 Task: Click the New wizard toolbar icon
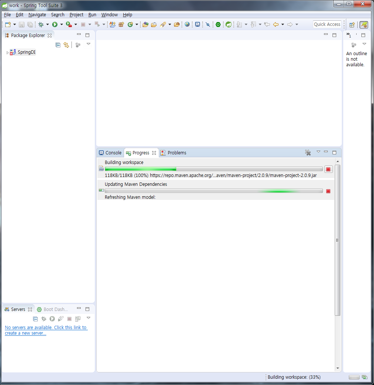[8, 24]
